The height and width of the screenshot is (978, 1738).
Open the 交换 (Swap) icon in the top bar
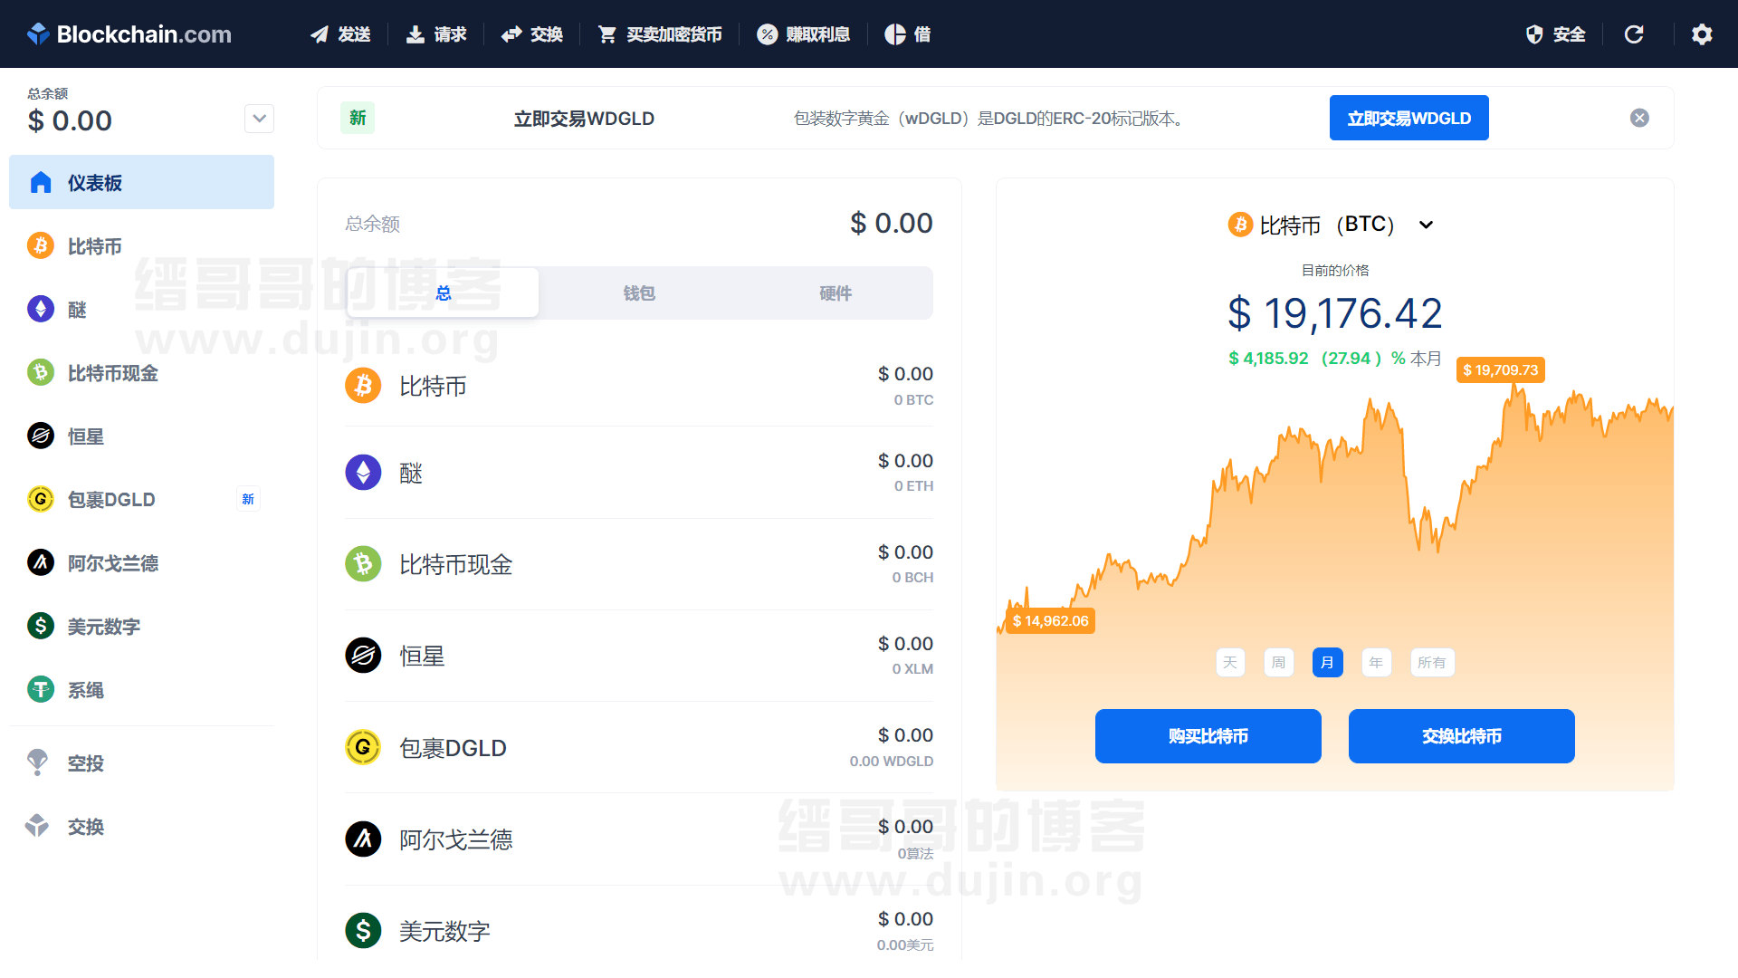click(x=511, y=34)
